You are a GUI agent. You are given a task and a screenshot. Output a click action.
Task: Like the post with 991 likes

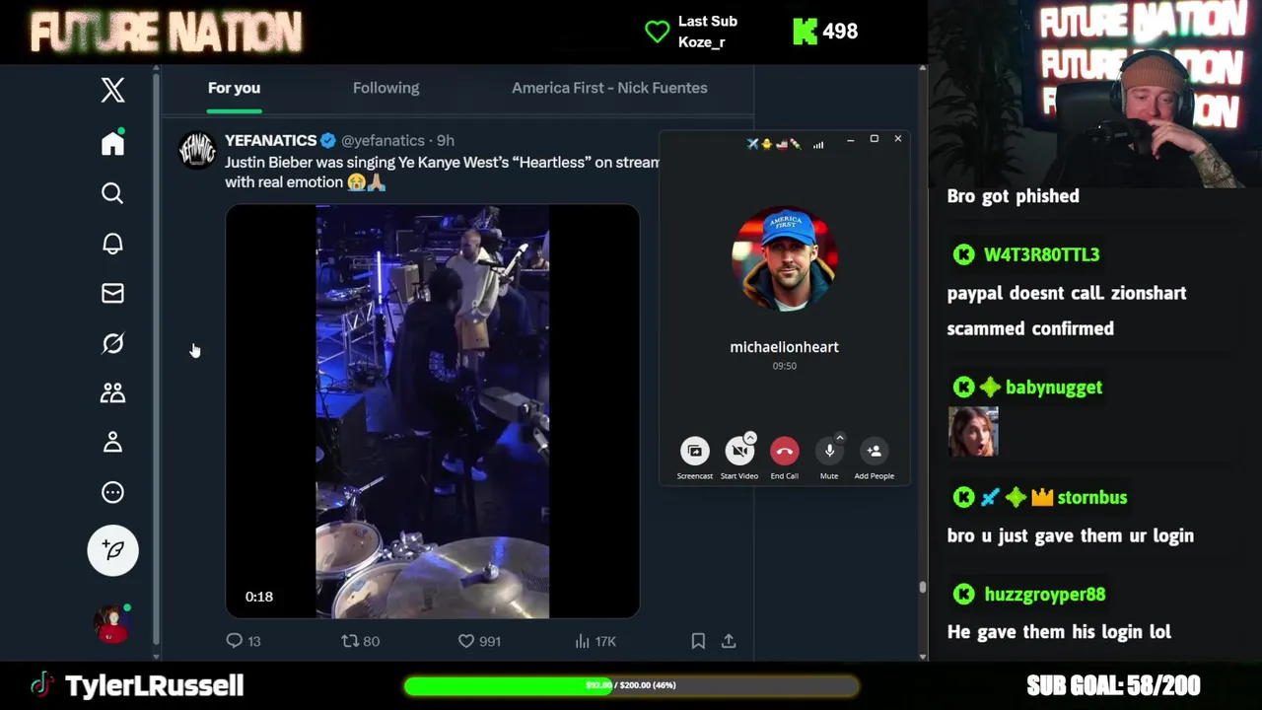pos(479,641)
